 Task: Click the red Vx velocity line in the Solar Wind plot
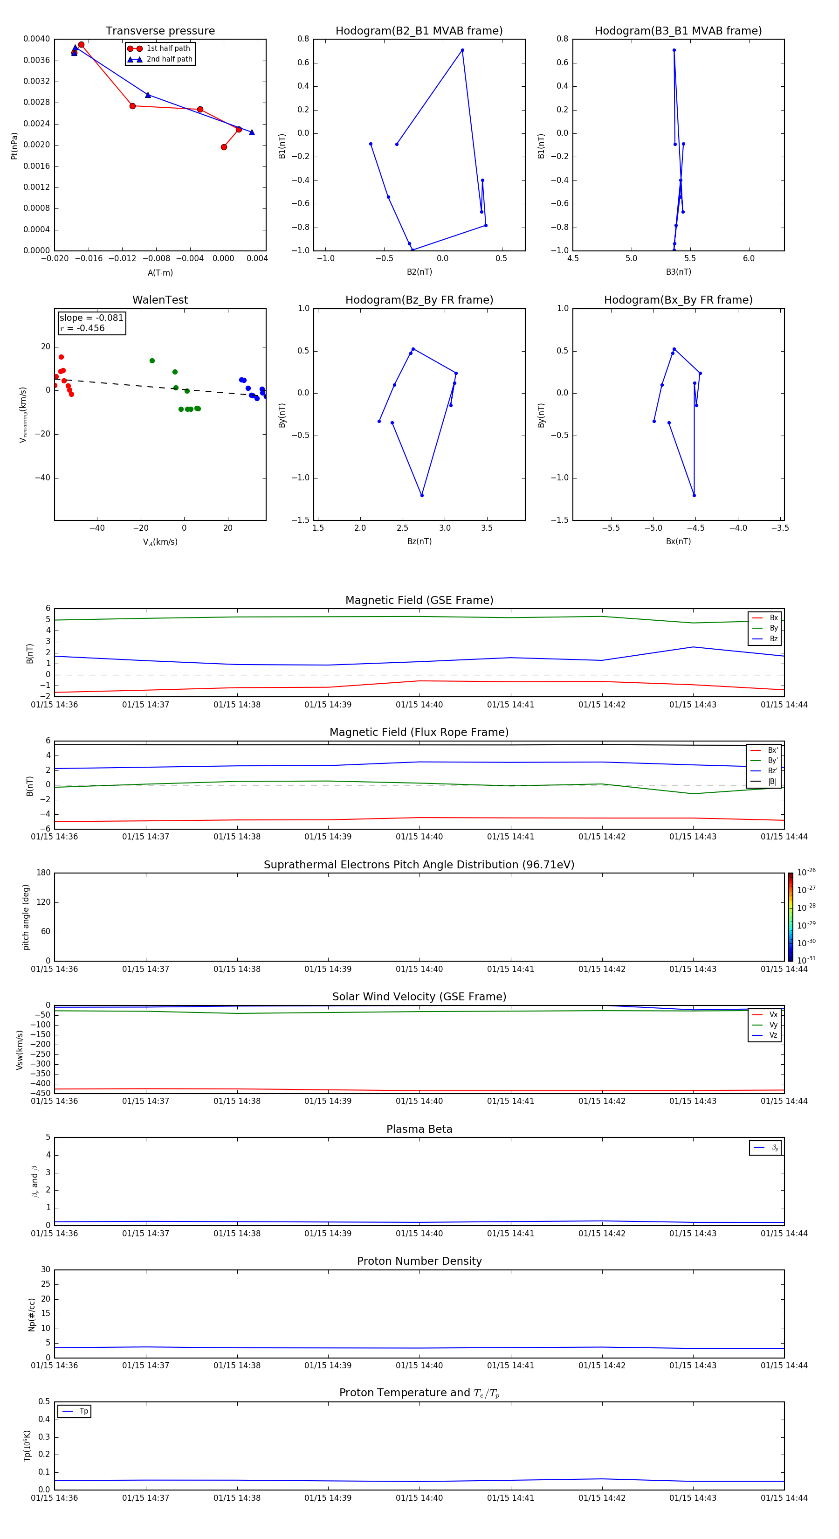pyautogui.click(x=419, y=1091)
